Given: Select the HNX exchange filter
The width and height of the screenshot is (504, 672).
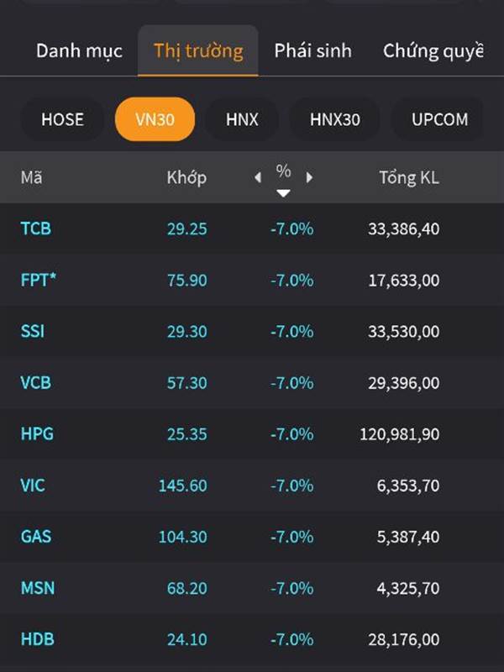Looking at the screenshot, I should point(242,119).
